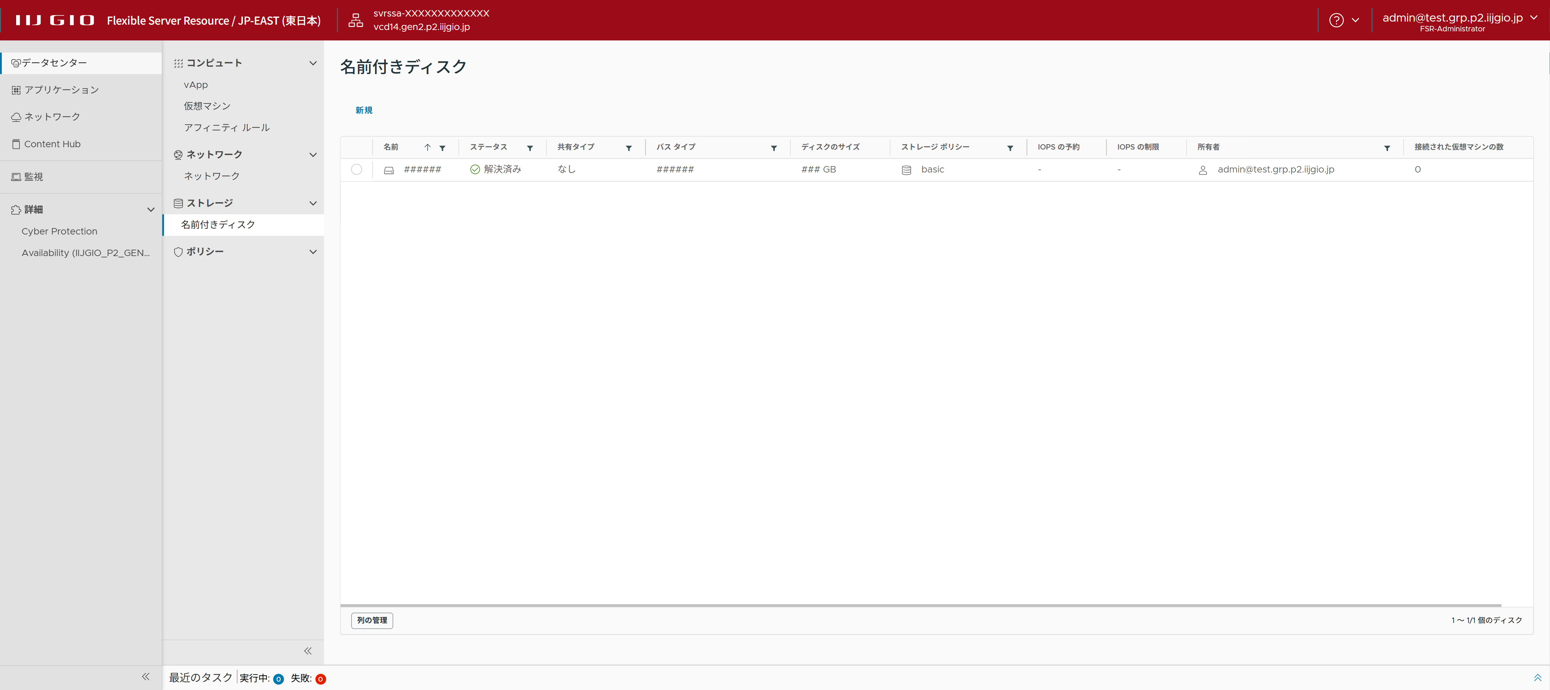Collapse the left main sidebar
Image resolution: width=1550 pixels, height=690 pixels.
coord(146,677)
